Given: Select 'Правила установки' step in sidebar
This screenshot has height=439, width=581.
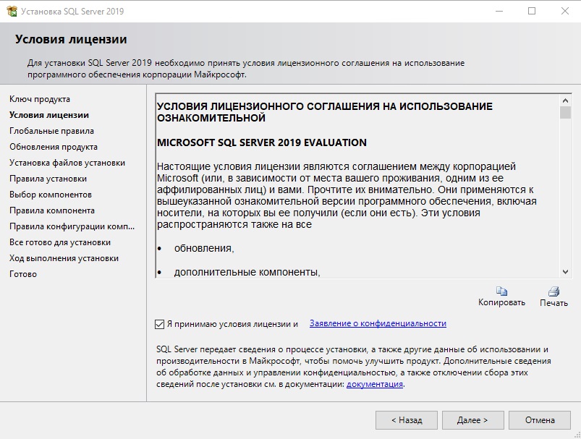Looking at the screenshot, I should point(48,179).
